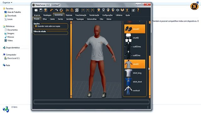
Task: Click the full body figure icon
Action: 127,10
